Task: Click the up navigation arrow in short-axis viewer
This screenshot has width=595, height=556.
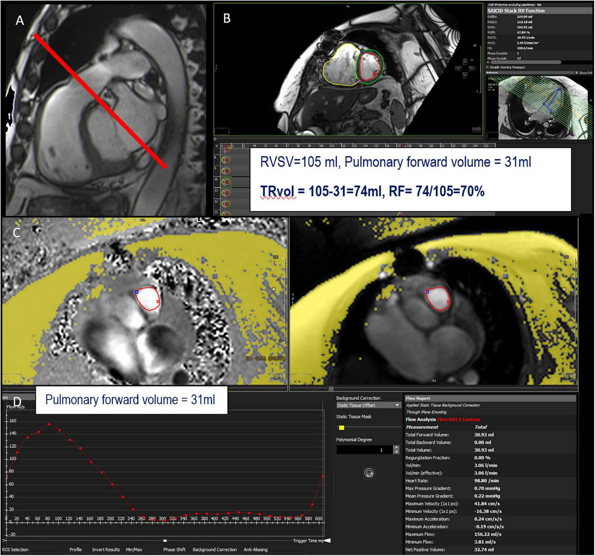Action: (x=465, y=62)
